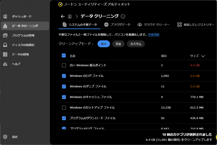Click the 1,092 item count
Image resolution: width=217 pixels, height=145 pixels.
[x=165, y=76]
